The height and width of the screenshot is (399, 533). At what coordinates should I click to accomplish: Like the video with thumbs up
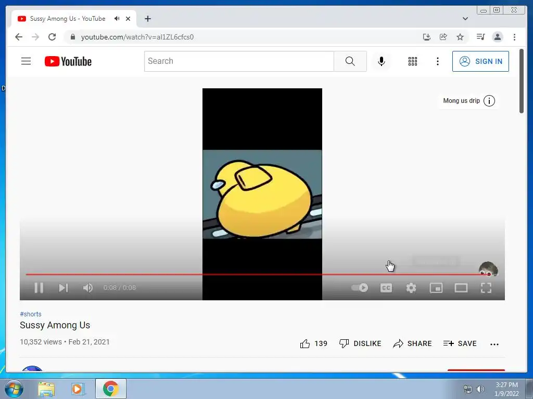[305, 343]
